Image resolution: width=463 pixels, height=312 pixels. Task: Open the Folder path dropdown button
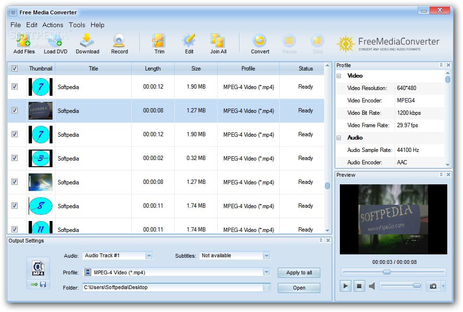266,288
